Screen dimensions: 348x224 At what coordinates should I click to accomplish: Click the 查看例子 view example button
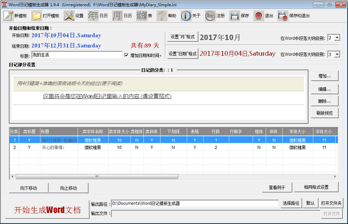tap(277, 187)
